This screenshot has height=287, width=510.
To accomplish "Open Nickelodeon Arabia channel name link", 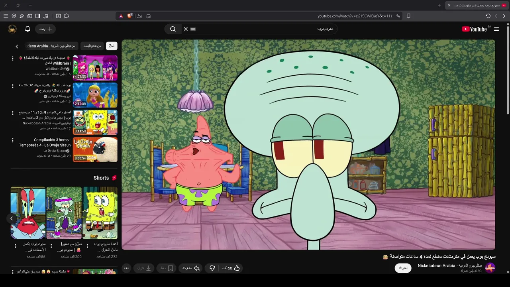I will pos(449,265).
